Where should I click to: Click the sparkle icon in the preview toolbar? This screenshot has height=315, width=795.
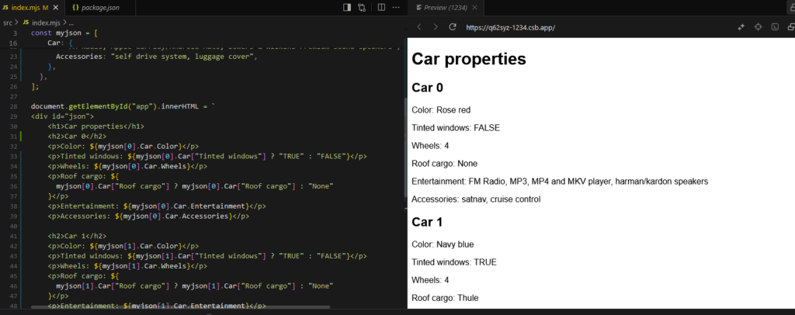pyautogui.click(x=741, y=27)
